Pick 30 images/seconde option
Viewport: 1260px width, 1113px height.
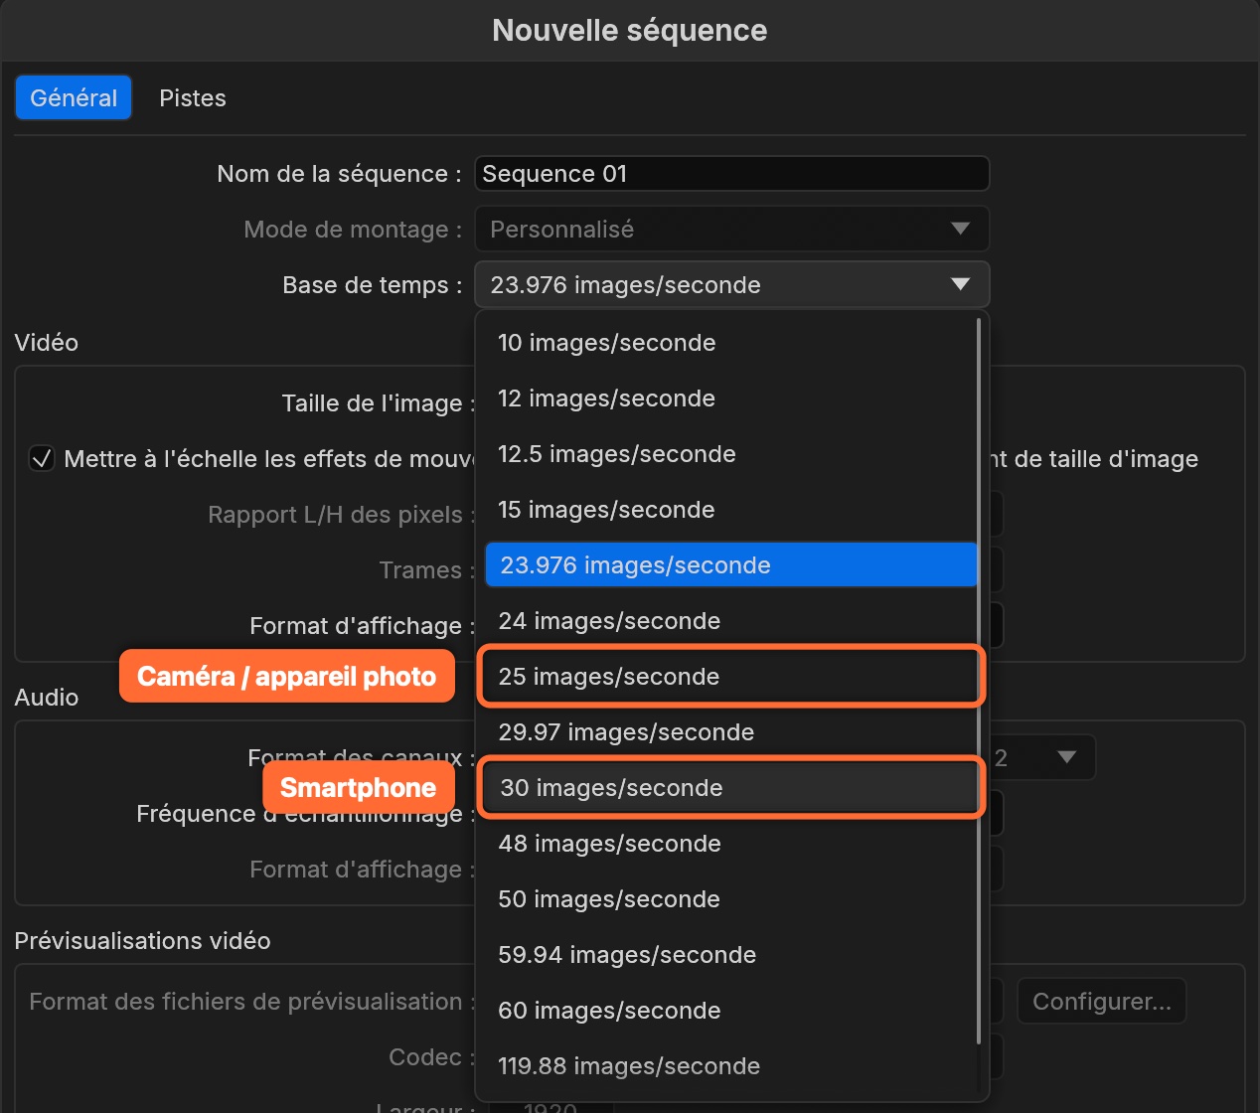731,788
